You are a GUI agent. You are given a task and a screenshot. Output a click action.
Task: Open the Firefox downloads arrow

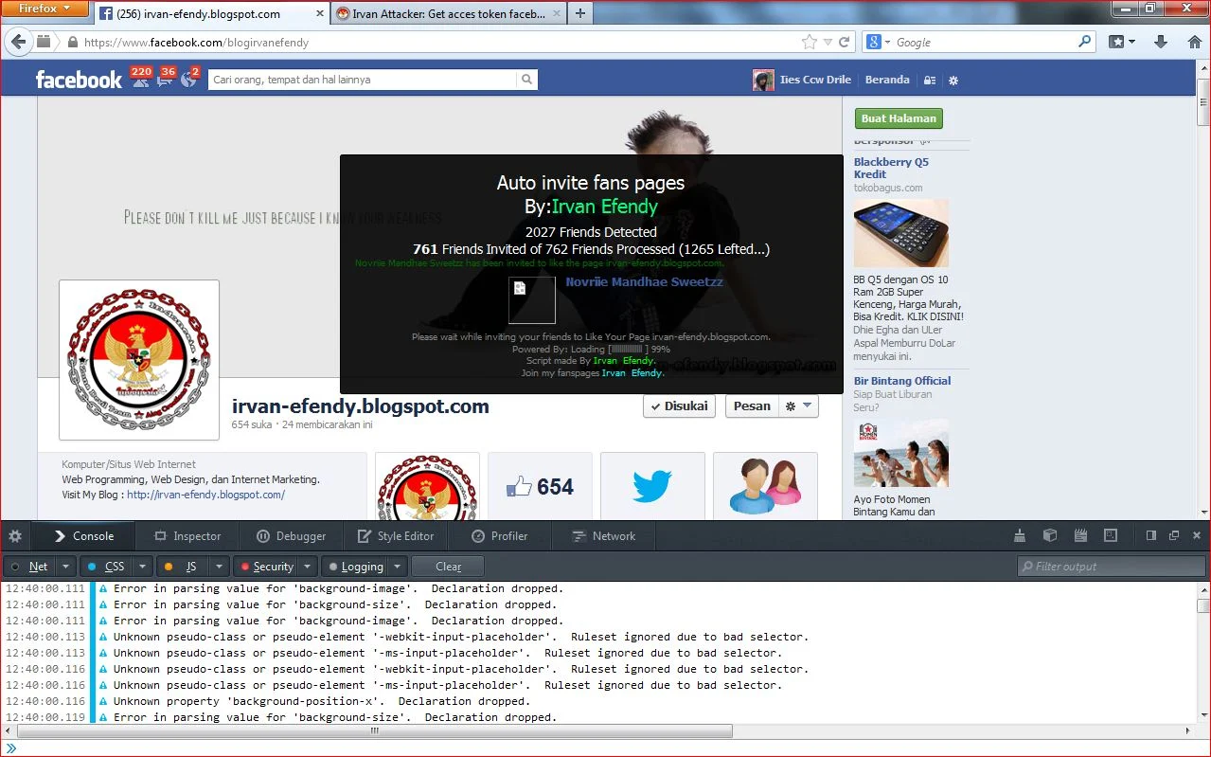(1161, 42)
